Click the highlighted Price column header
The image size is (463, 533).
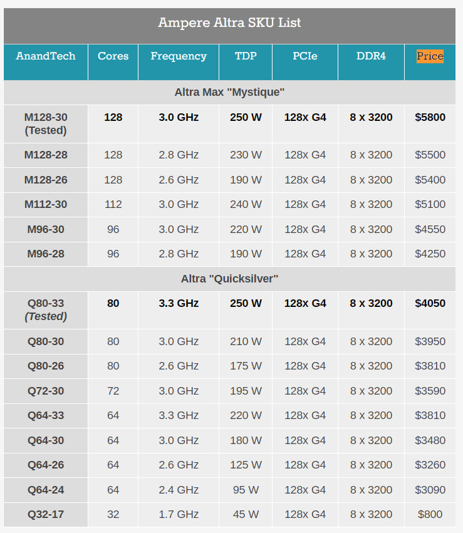(430, 56)
